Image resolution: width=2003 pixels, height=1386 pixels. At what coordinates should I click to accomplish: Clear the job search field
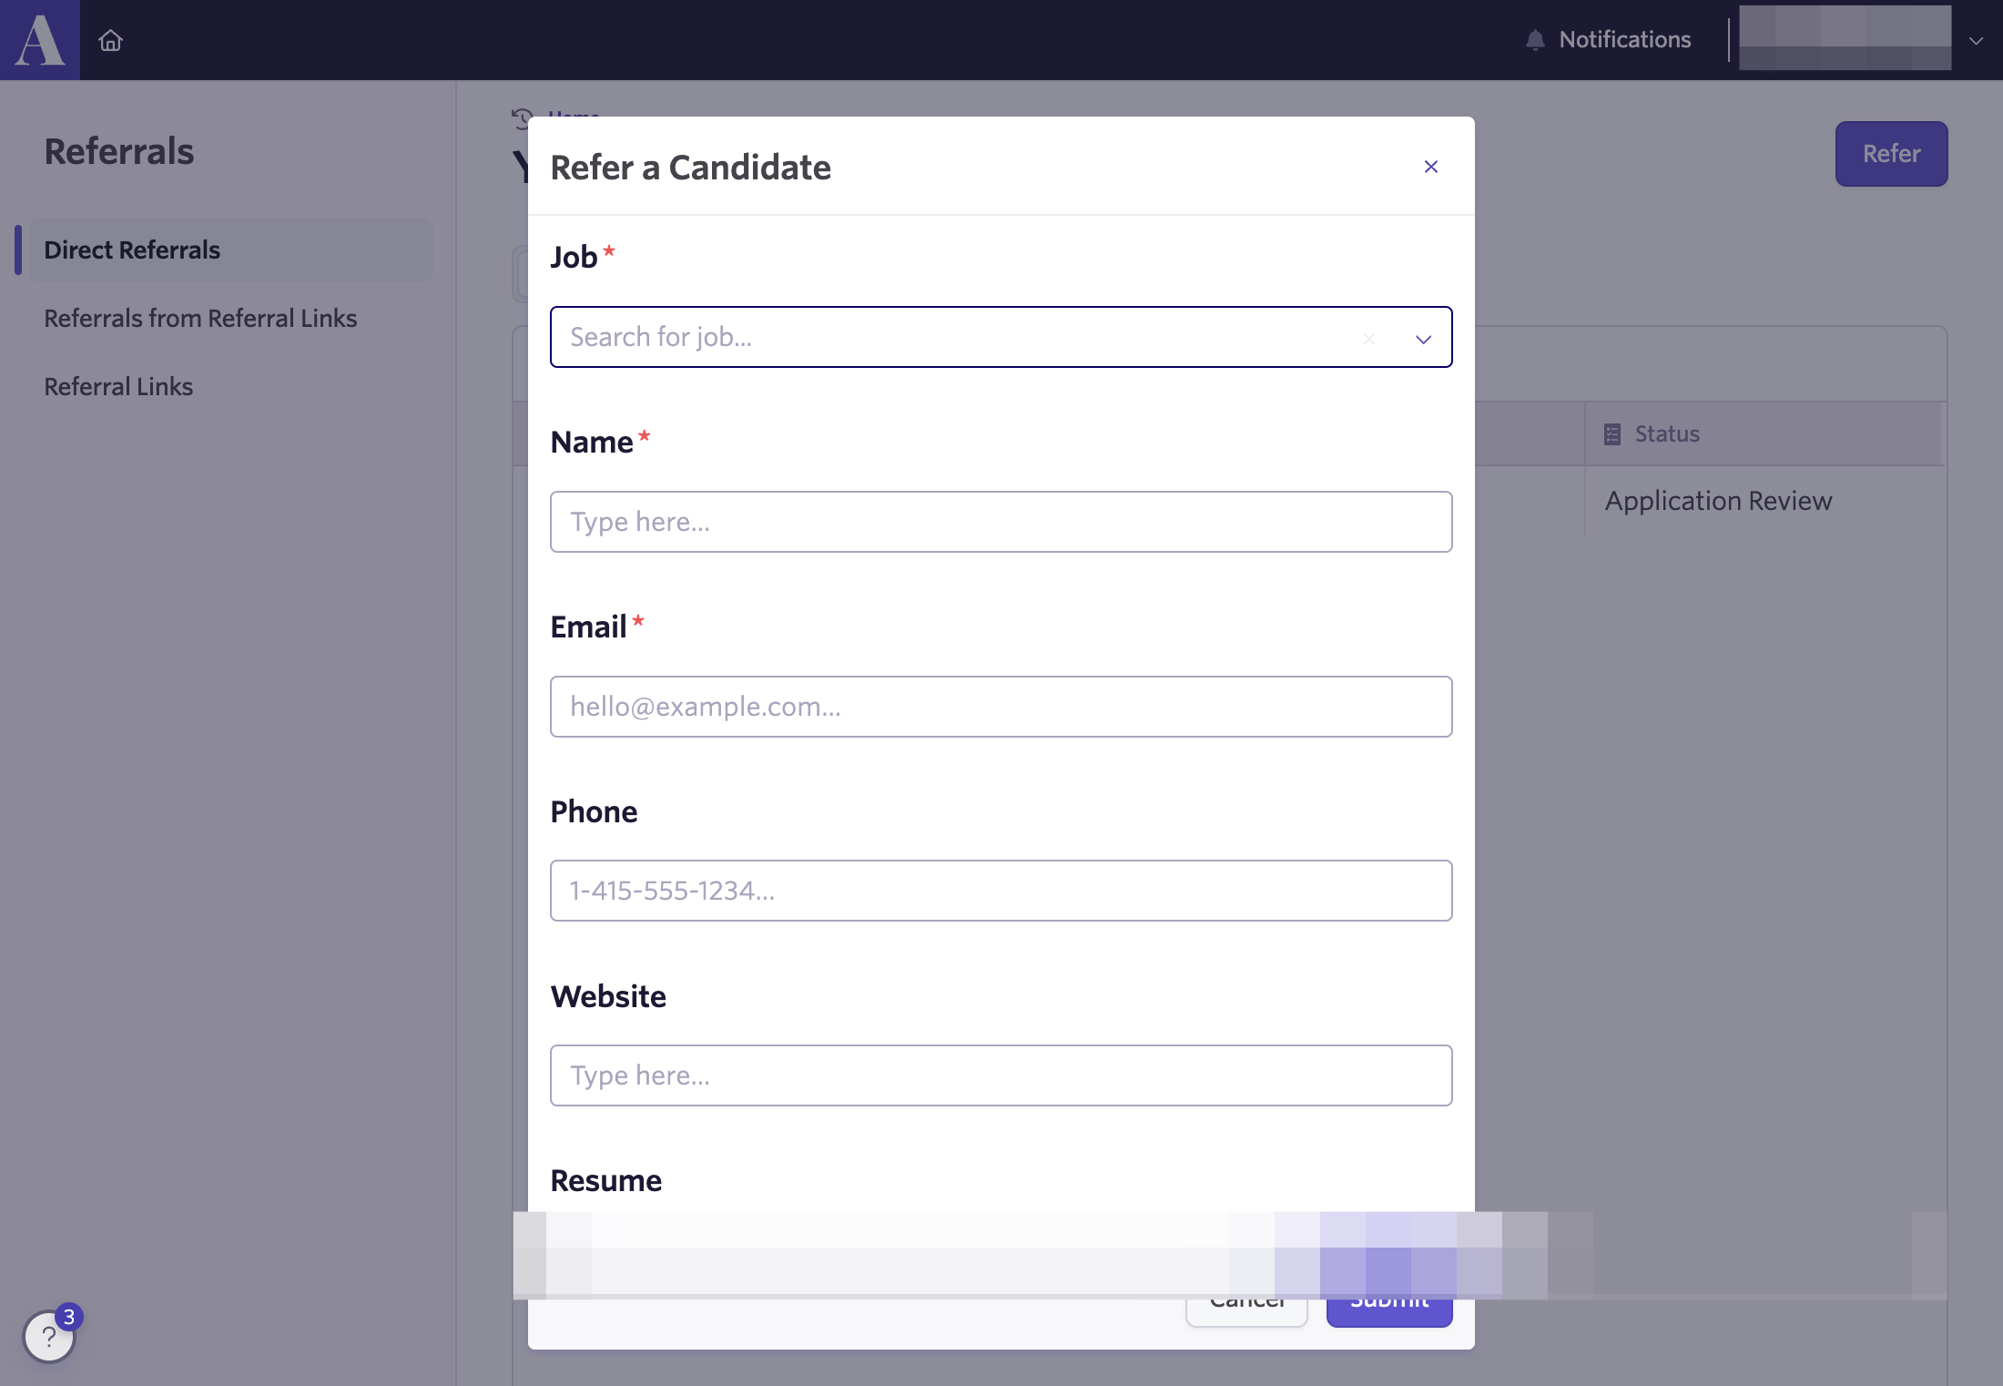click(1369, 339)
